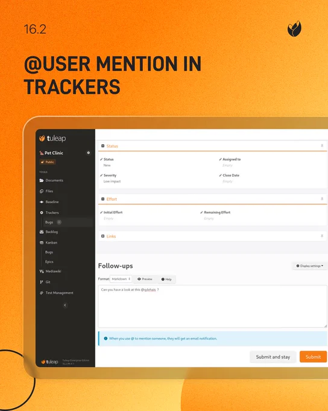Open the Documents tool

click(x=54, y=180)
